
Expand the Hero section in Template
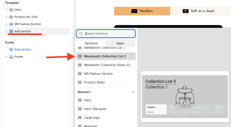(6, 10)
